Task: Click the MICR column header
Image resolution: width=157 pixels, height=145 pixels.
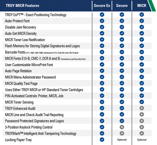Action: (x=142, y=6)
